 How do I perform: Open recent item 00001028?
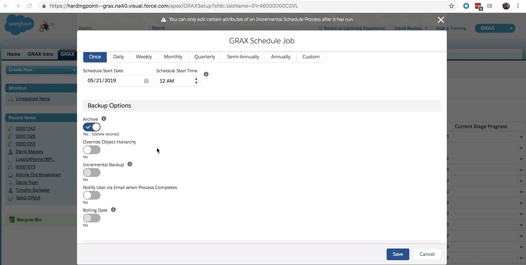[26, 136]
